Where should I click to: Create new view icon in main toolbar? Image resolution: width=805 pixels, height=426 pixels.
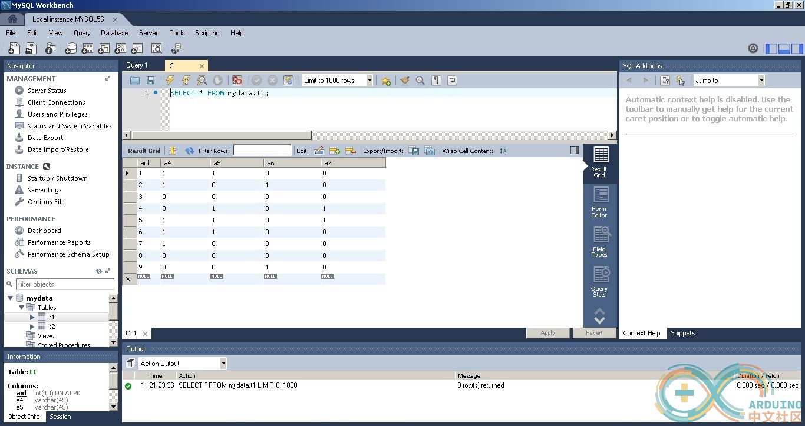(x=104, y=48)
